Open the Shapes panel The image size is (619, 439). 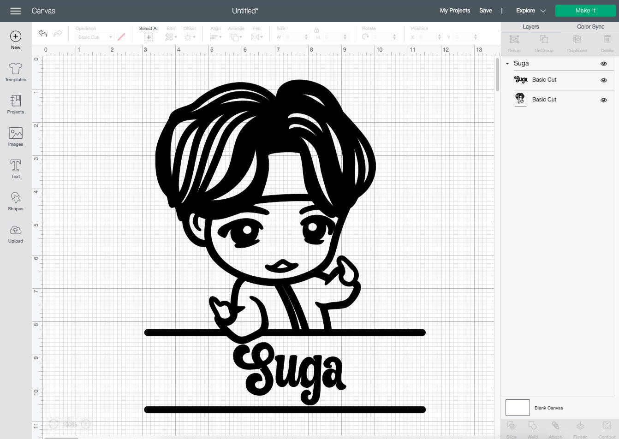click(16, 202)
